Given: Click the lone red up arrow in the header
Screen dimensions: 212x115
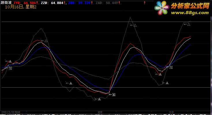Looking at the screenshot, I should [145, 3].
